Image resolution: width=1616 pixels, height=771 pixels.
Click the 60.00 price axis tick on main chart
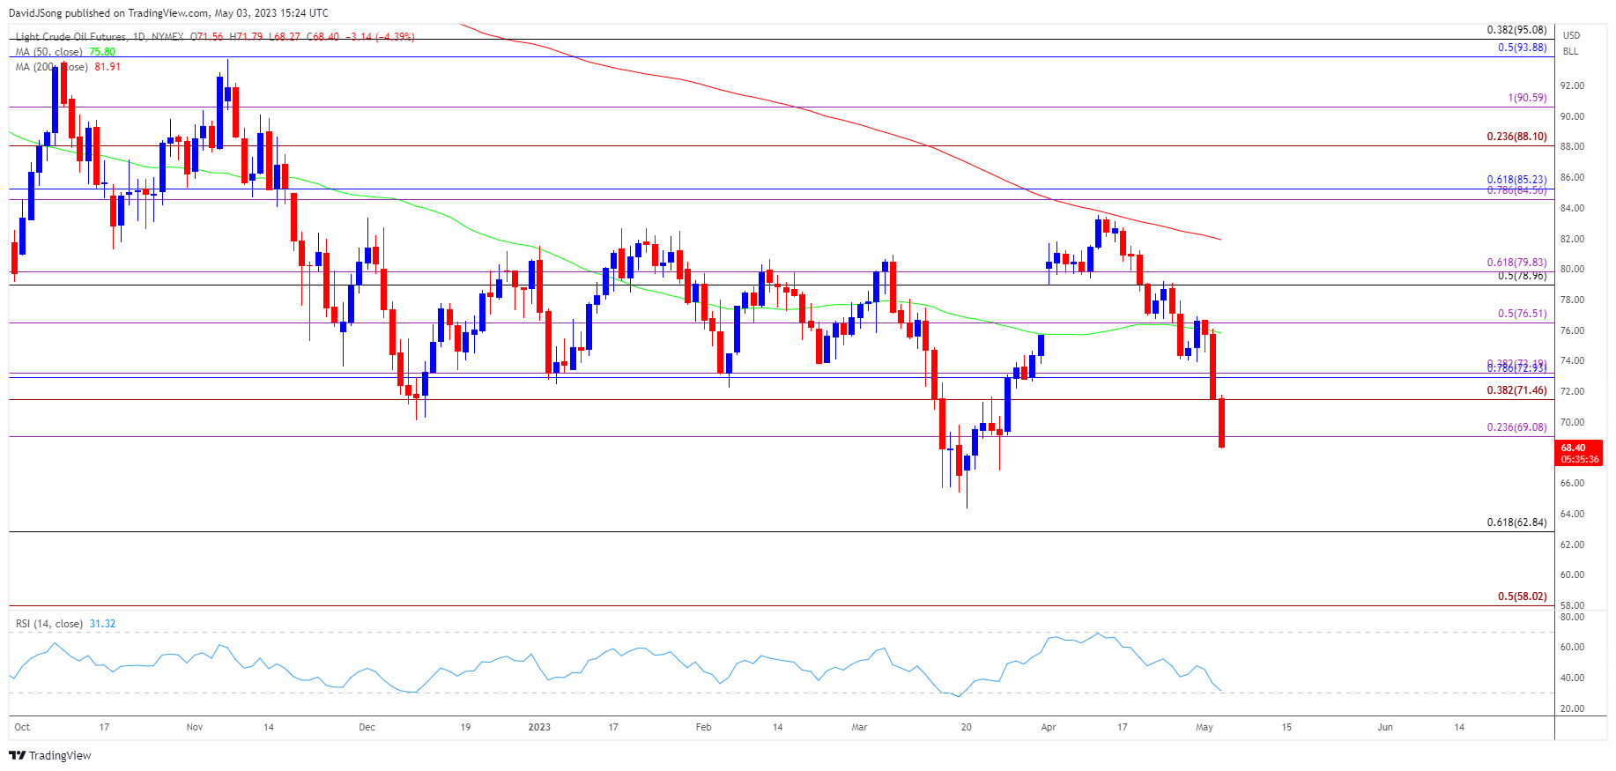[x=1572, y=575]
